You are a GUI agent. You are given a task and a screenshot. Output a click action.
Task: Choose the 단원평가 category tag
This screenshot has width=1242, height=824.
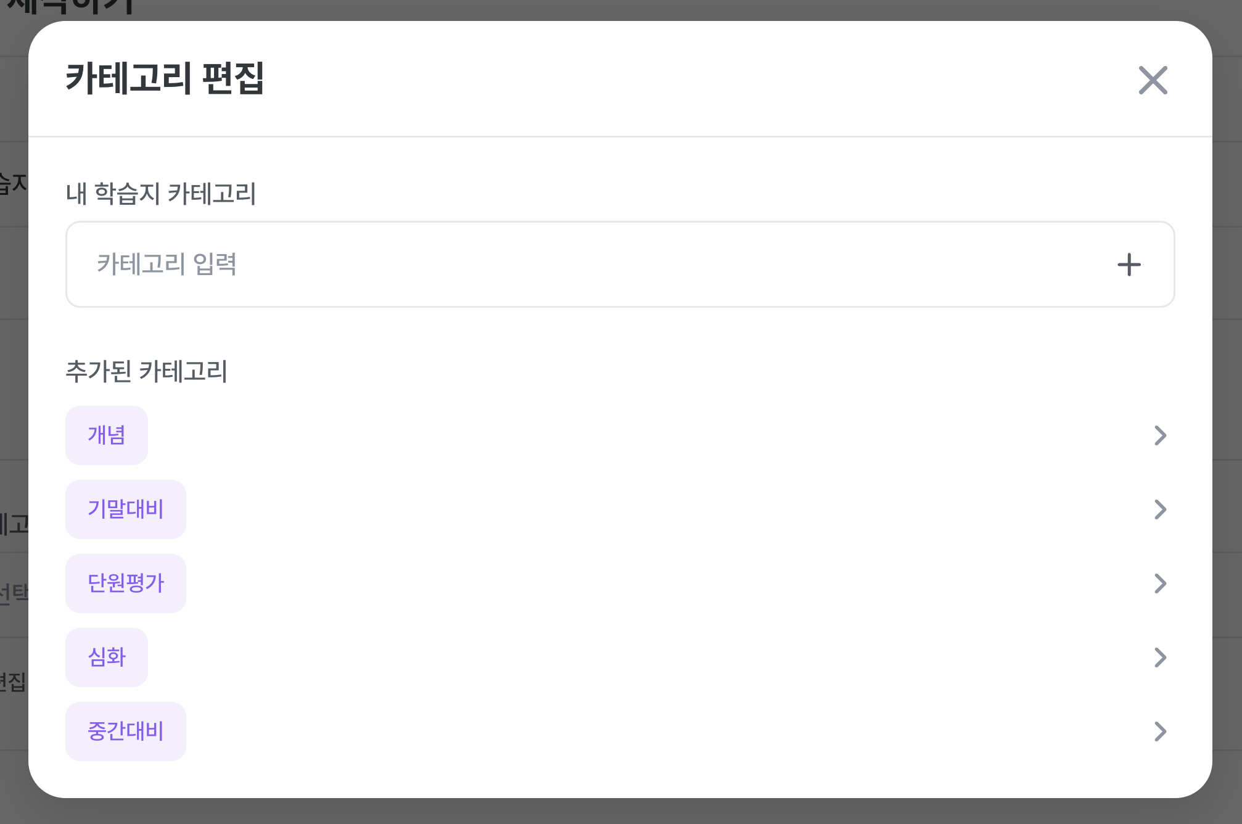click(126, 583)
